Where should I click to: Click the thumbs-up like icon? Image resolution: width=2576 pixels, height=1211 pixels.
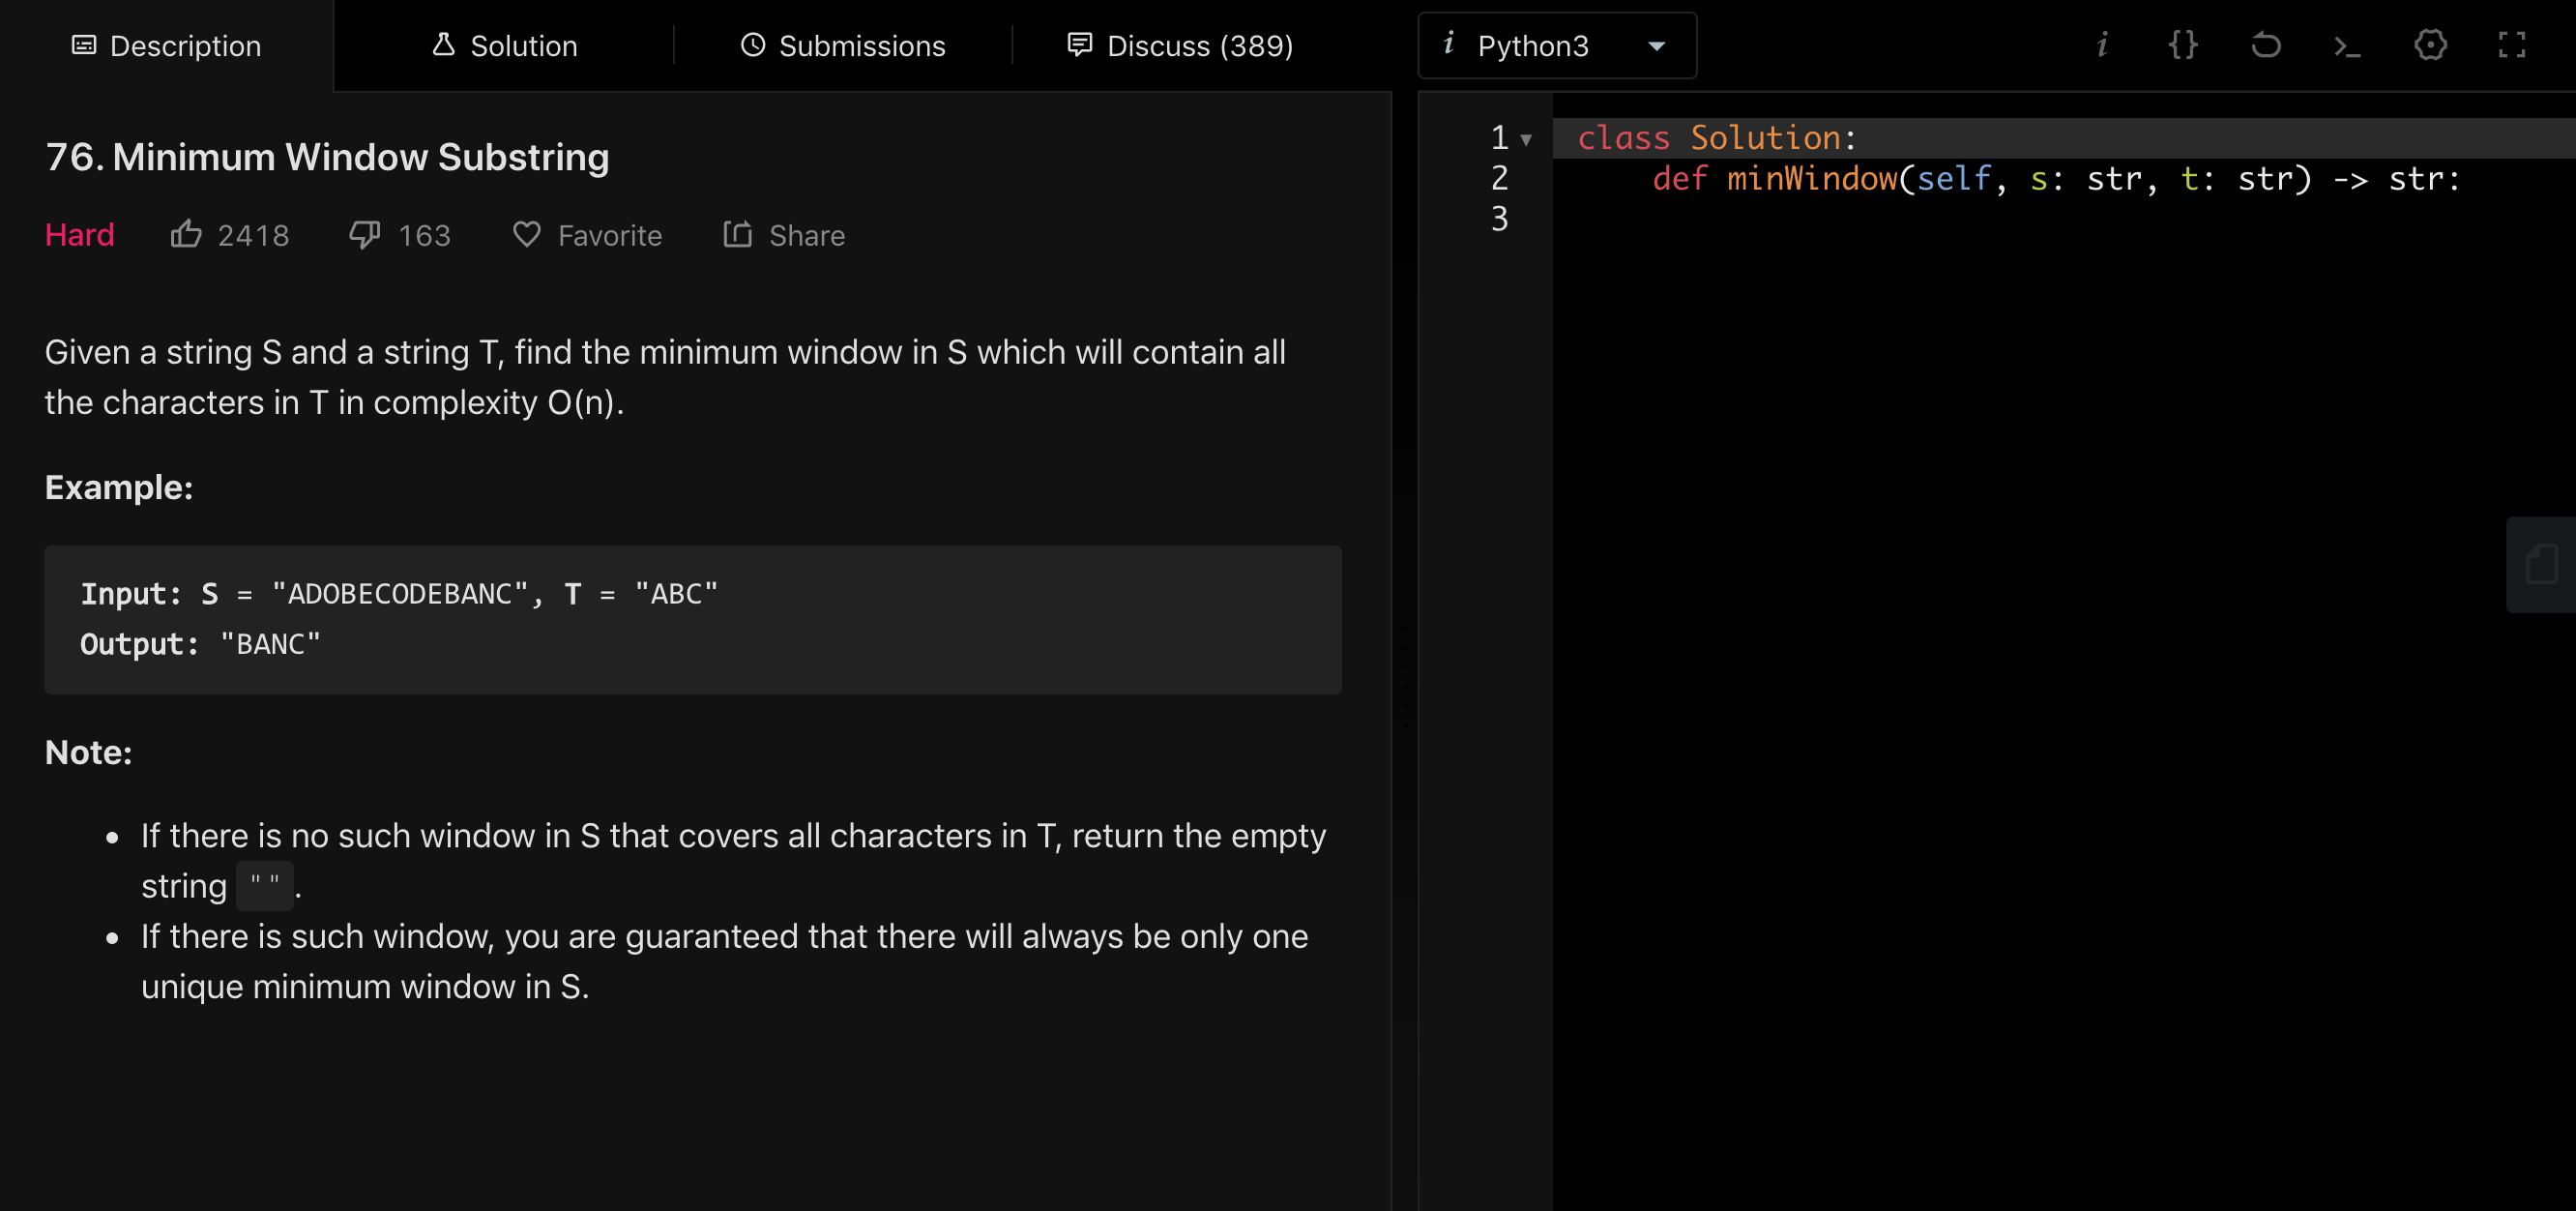coord(186,234)
